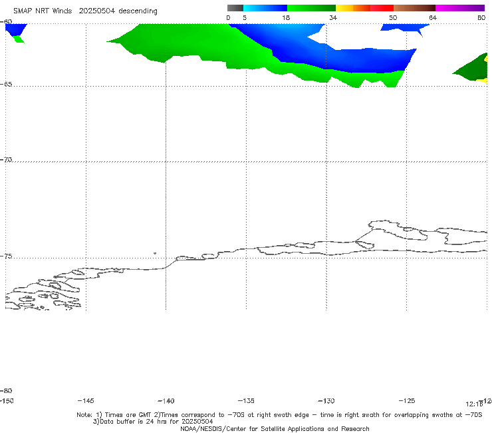
Task: Click the colorbar label '50'
Action: click(x=393, y=18)
